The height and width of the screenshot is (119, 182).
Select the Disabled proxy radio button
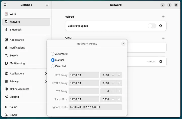click(53, 66)
